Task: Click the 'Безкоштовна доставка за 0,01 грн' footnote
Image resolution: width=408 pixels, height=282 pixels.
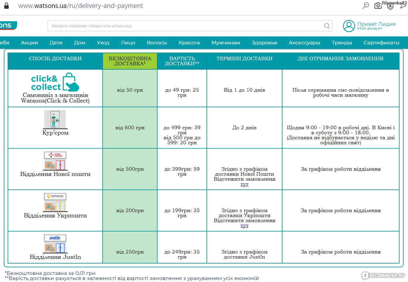Action: [x=50, y=273]
